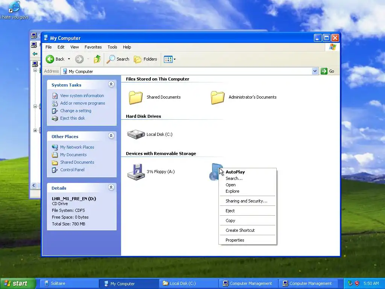
Task: Switch to the last Computer Management taskbar button
Action: click(308, 283)
